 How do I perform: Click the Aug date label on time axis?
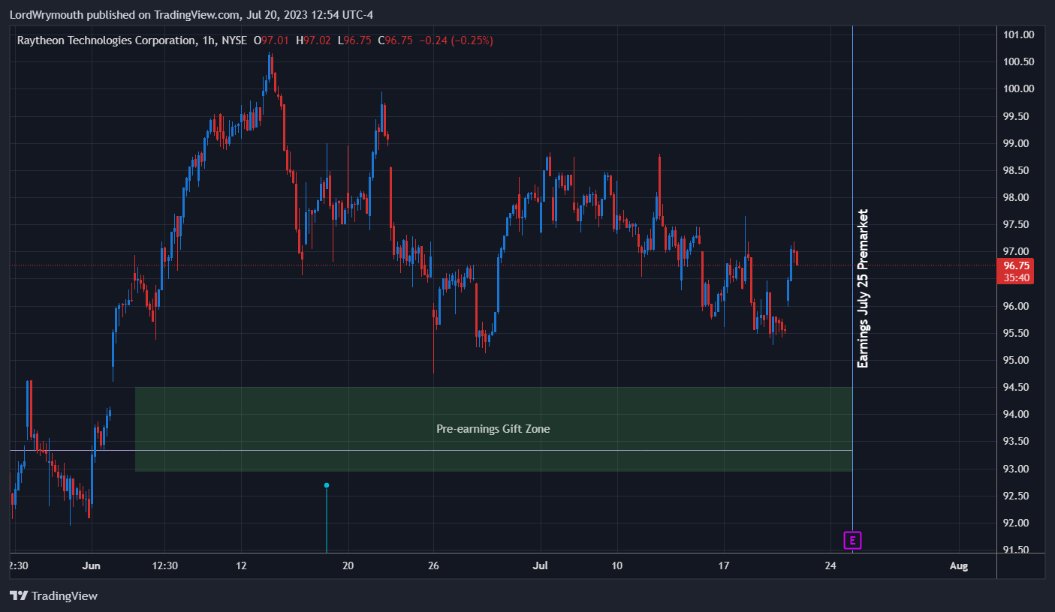point(958,566)
